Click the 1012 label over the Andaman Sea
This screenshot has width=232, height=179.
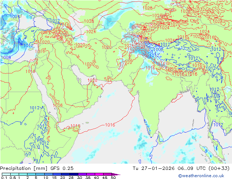[218, 125]
